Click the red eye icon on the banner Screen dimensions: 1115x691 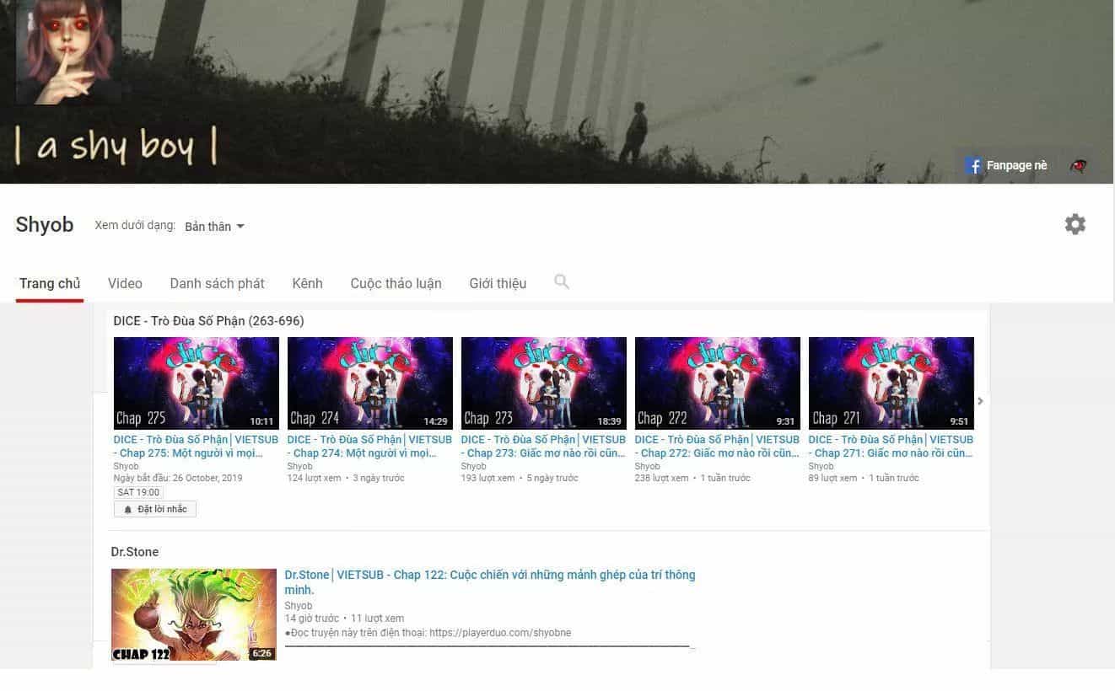(1078, 166)
